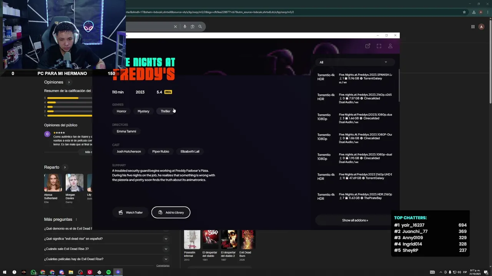Open the notification center icon

486,272
